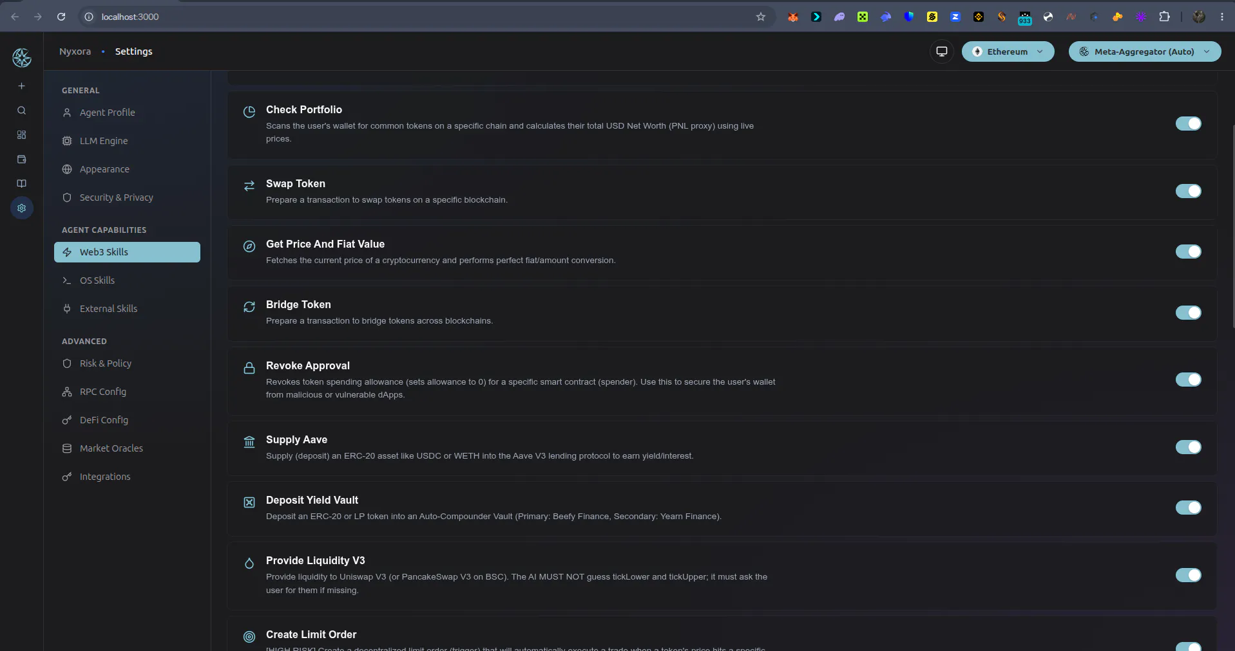Click the refresh icon next to Bridge Token

tap(249, 307)
